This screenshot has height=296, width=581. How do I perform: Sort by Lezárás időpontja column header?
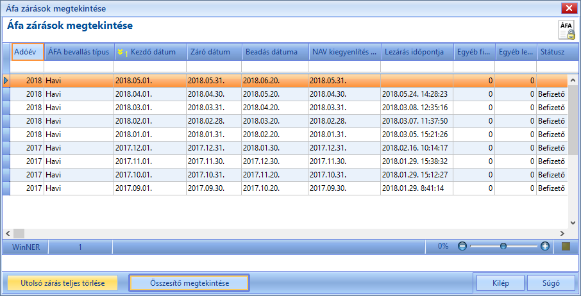(x=417, y=52)
